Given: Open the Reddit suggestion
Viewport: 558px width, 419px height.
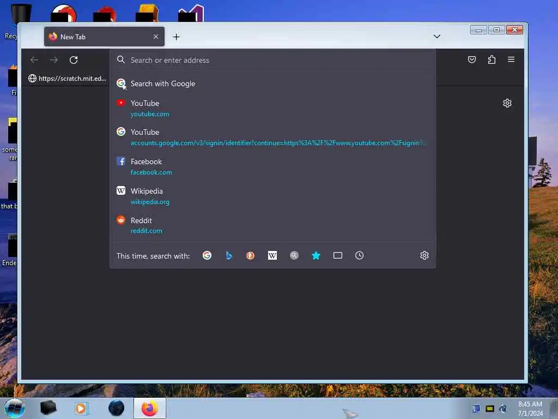Looking at the screenshot, I should (x=272, y=225).
